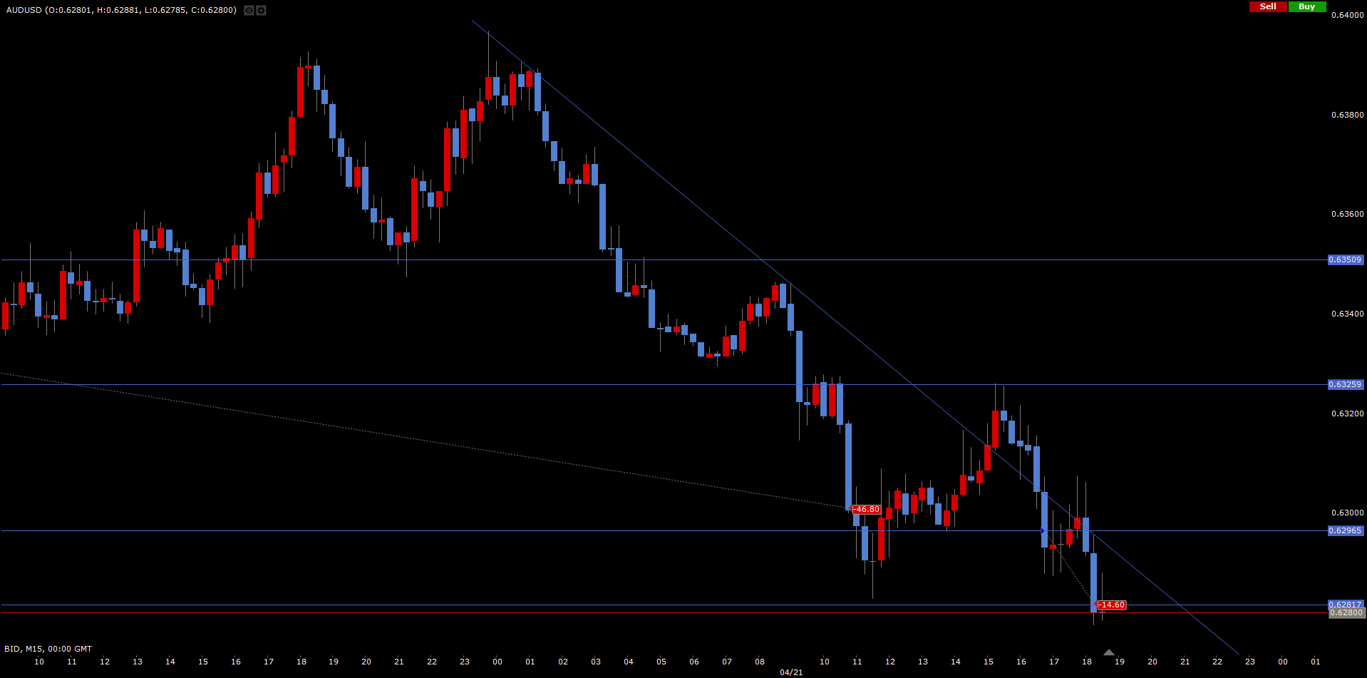Click the 0.63400 label on price axis
Image resolution: width=1367 pixels, height=678 pixels.
pos(1347,314)
